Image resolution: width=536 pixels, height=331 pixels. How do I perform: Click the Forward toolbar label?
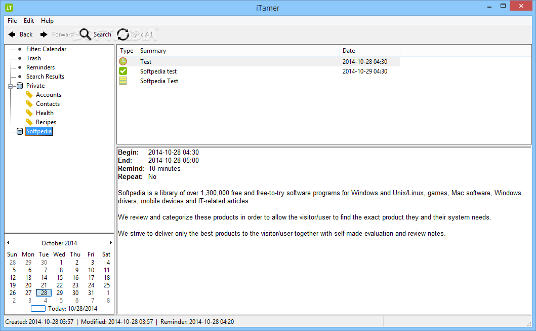coord(63,34)
